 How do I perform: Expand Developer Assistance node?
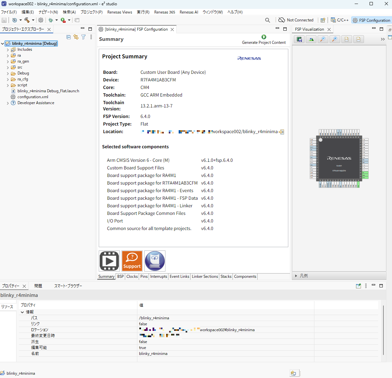[x=8, y=103]
